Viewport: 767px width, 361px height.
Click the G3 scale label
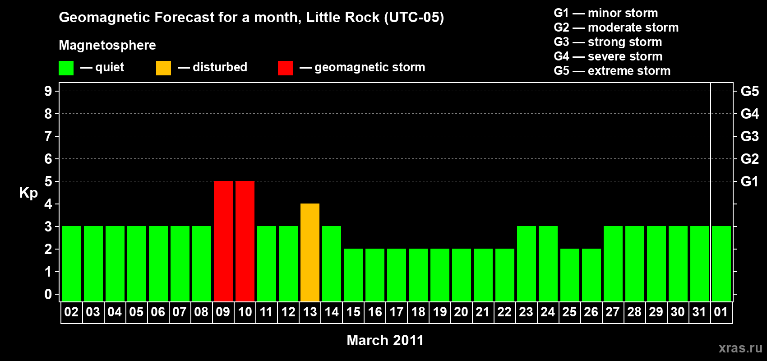749,136
